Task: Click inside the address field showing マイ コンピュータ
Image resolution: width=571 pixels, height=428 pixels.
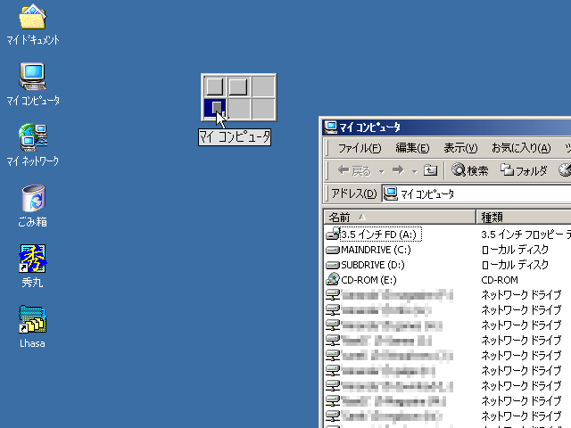Action: (x=476, y=193)
